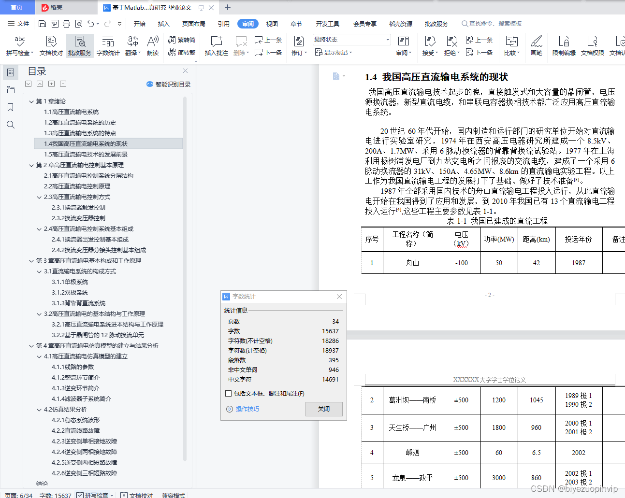Click the 修订 track changes icon
625x498 pixels.
pos(299,46)
